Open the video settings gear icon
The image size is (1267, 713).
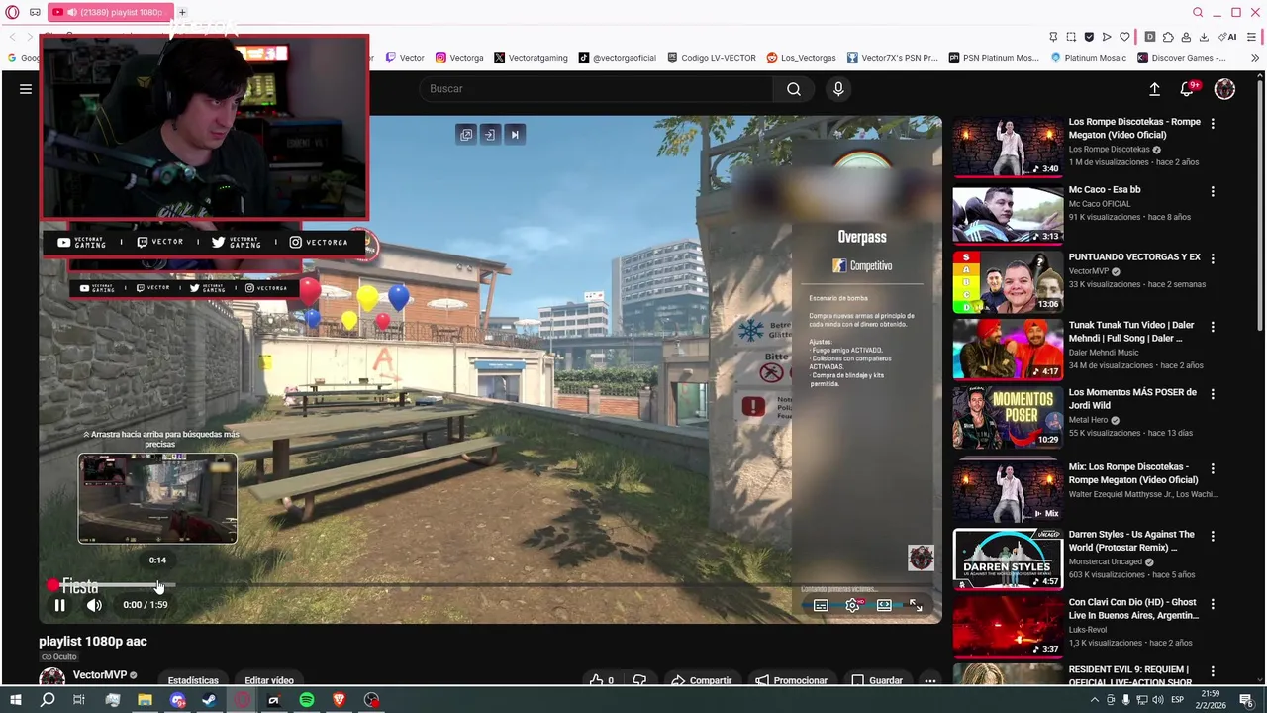tap(852, 605)
